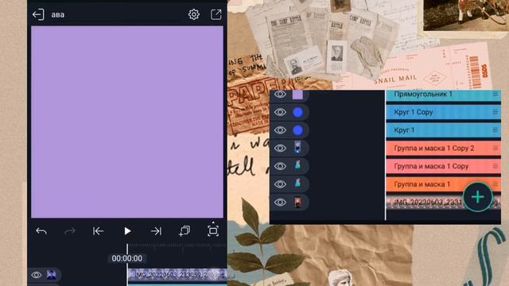The image size is (509, 286).
Task: Select the Группа и маска 1 layer bar
Action: pos(444,184)
